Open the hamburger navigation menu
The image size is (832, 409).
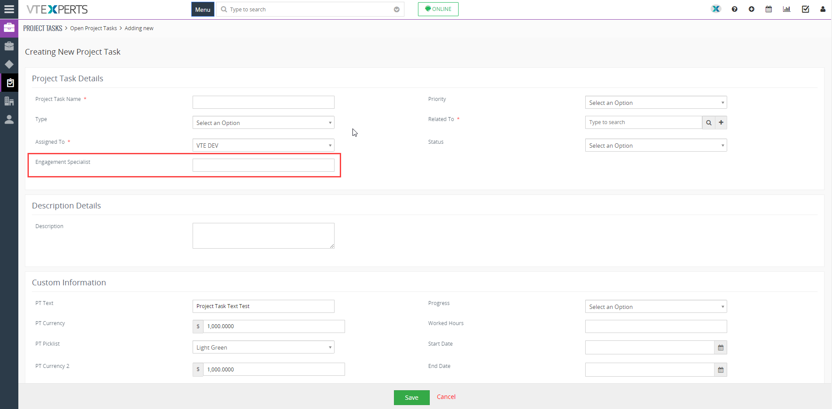pos(9,9)
